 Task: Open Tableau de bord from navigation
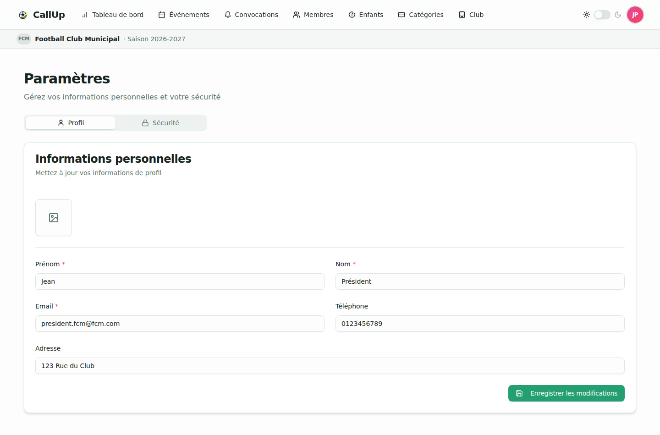[x=112, y=15]
